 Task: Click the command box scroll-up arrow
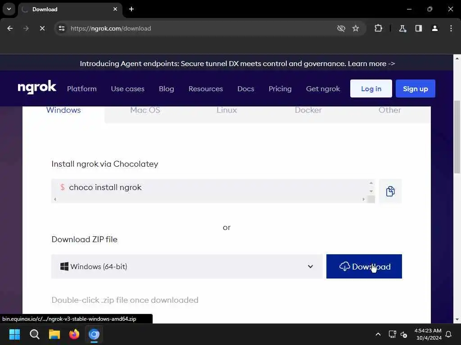point(371,183)
